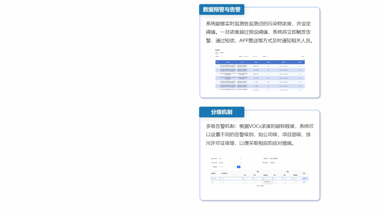
Task: Click first row action link in threshold table
Action: (304, 179)
